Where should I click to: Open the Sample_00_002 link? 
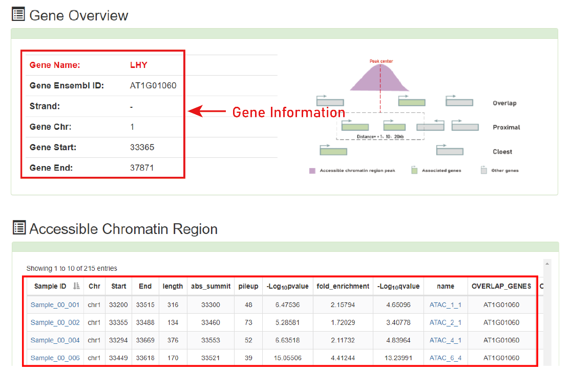tap(55, 322)
